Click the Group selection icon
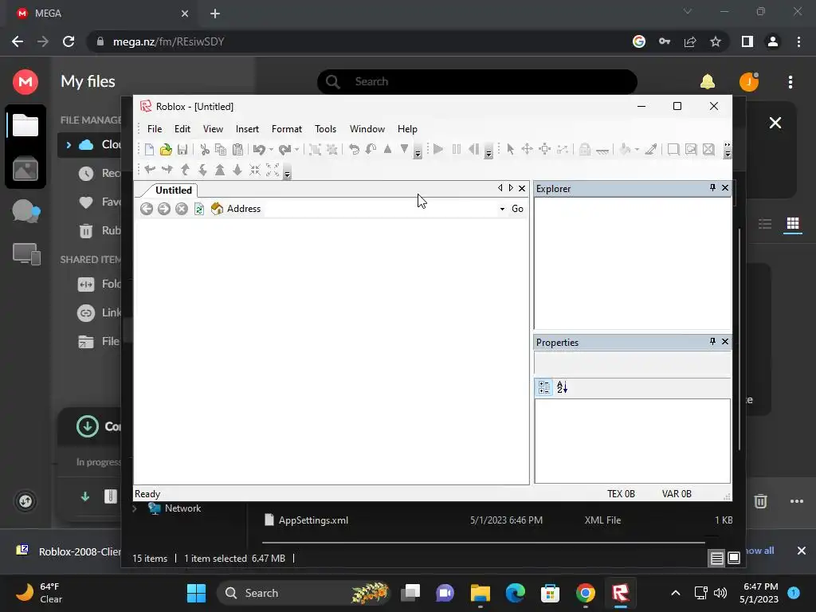This screenshot has height=612, width=816. (x=315, y=150)
